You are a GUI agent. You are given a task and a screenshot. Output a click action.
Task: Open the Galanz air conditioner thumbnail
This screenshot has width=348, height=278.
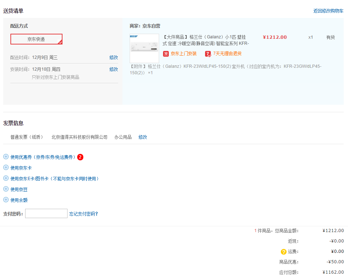point(144,48)
